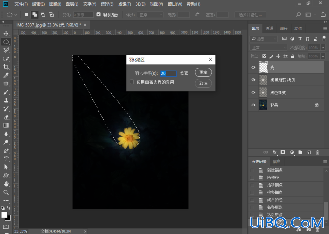
Task: Click New Selection mode icon
Action: click(26, 14)
